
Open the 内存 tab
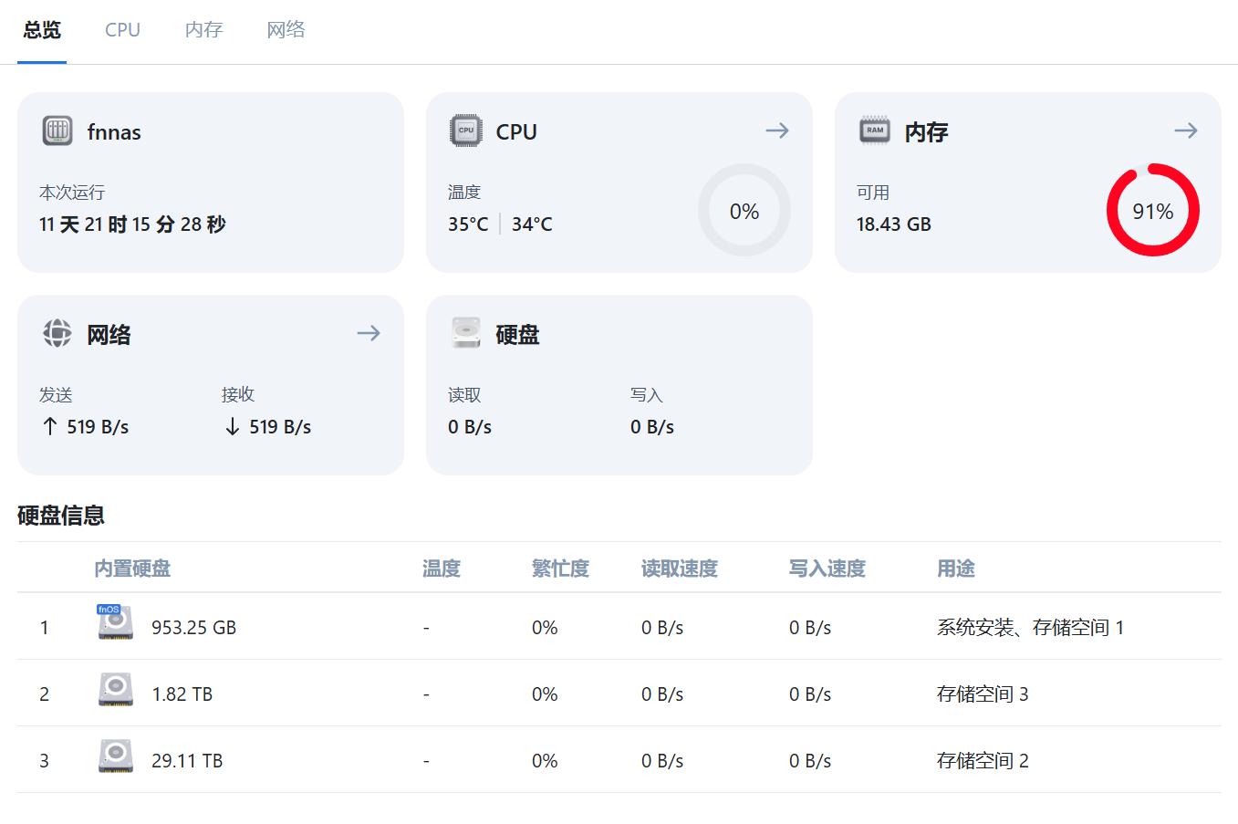[x=203, y=30]
